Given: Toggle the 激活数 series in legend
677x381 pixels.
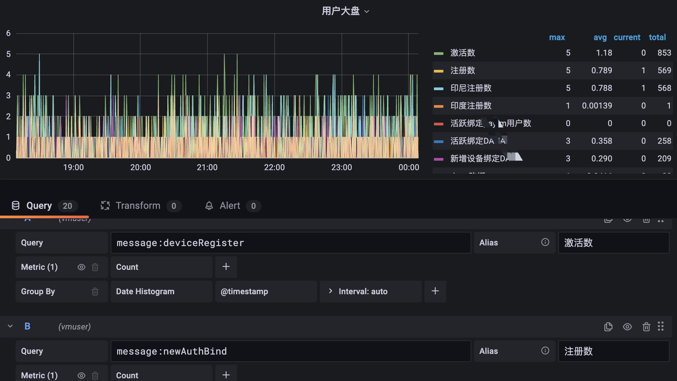Looking at the screenshot, I should click(463, 53).
